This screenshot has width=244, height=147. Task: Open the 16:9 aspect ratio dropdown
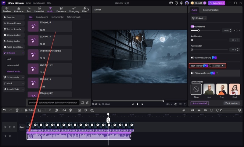click(169, 104)
